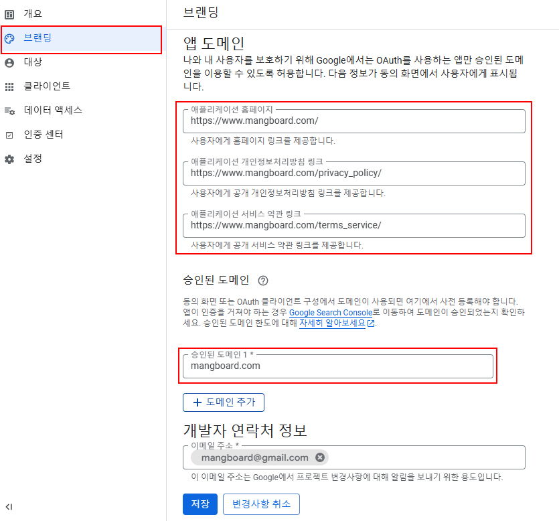
Task: Open help icon beside 승인된 도메인
Action: point(263,281)
